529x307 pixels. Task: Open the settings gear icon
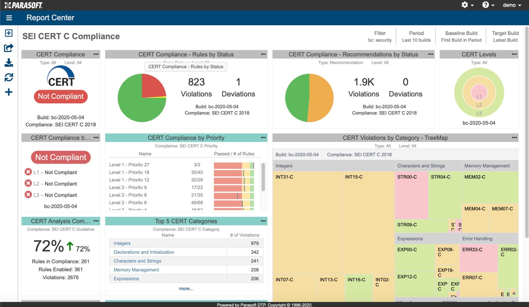coord(465,5)
